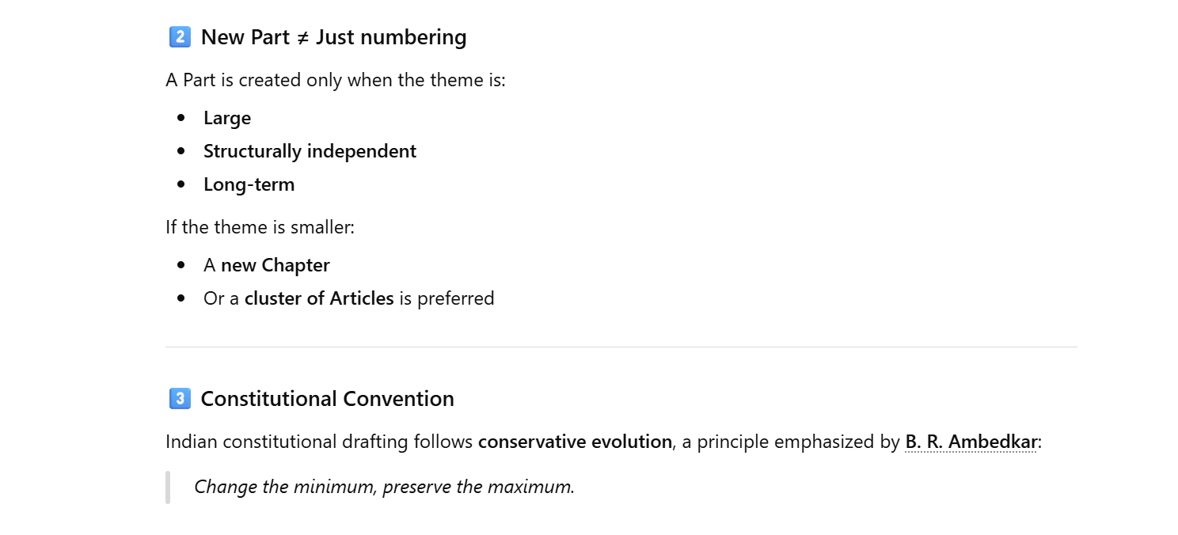Click the bold "new Chapter" text
Screen dimensions: 1178x535
coord(275,265)
